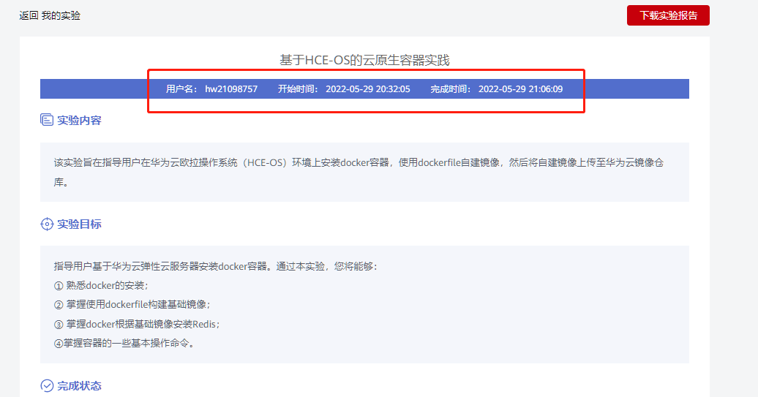Viewport: 758px width, 397px height.
Task: Click start time 2022-05-29 20:32:05
Action: tap(368, 89)
